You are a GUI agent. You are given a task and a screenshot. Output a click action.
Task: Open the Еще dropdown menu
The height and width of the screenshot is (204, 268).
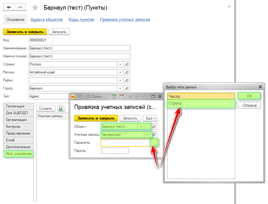pos(150,118)
